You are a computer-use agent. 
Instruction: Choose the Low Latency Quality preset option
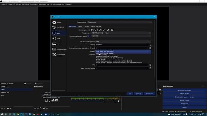[114, 61]
